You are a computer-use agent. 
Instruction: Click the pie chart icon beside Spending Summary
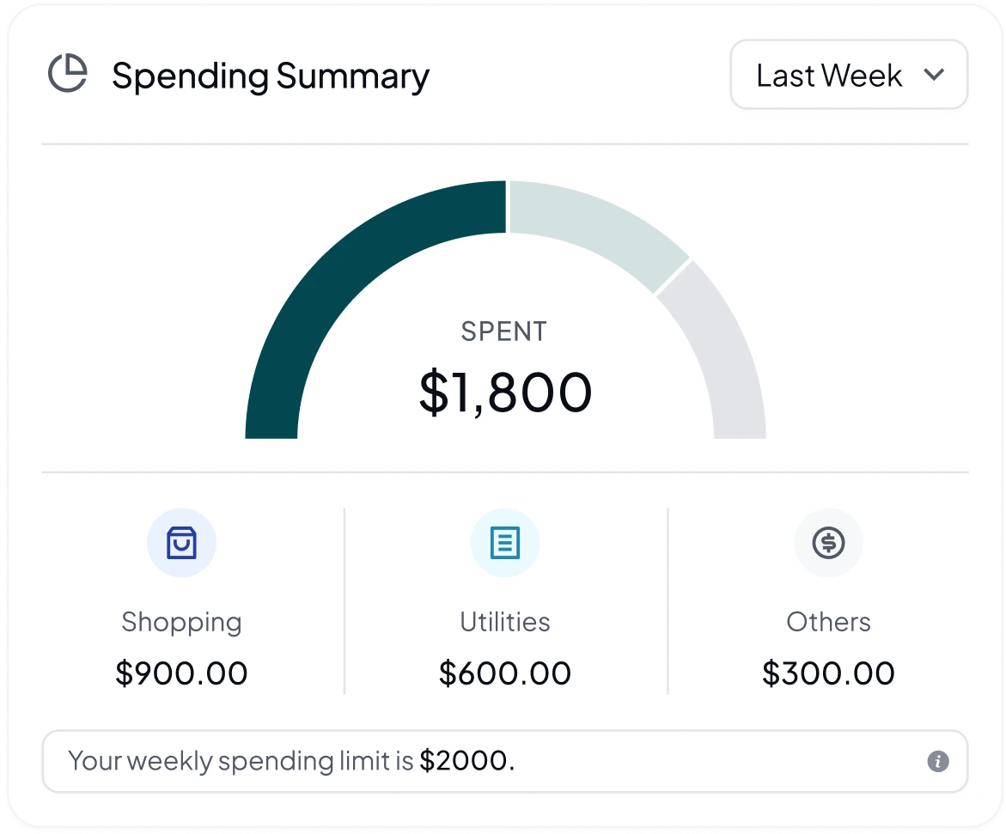coord(67,73)
